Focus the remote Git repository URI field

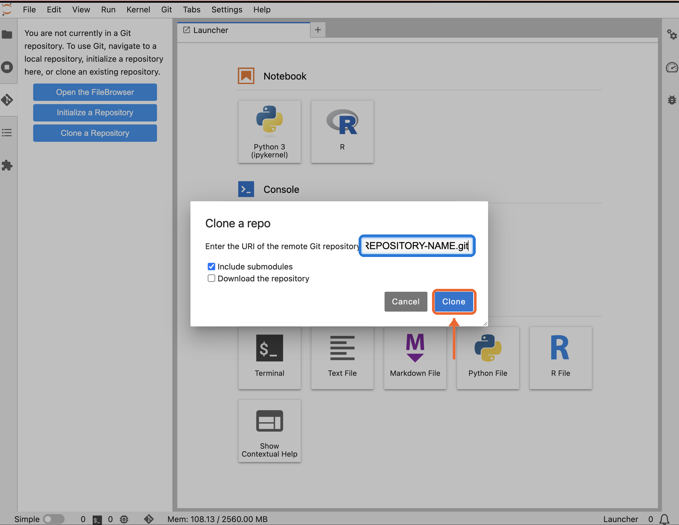417,246
